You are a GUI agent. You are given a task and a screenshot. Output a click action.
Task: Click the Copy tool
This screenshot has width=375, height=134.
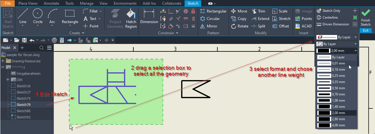239,19
